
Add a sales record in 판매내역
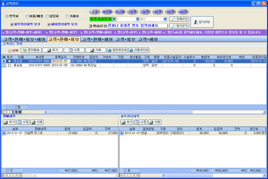click(9, 122)
